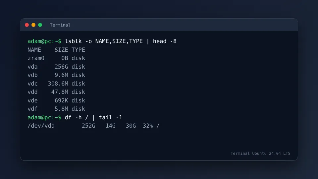318x179 pixels.
Task: Click the vda 256G disk row
Action: (x=56, y=67)
